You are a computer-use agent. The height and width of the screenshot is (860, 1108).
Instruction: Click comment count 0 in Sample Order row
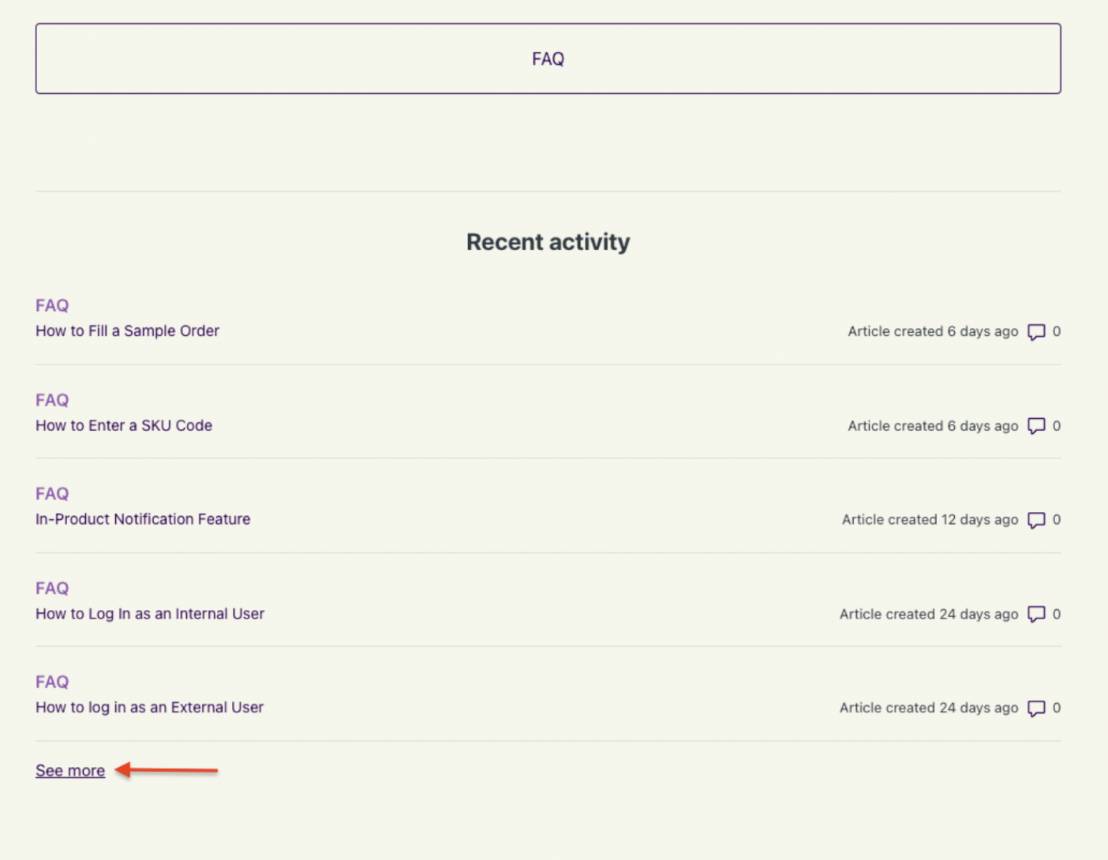point(1057,331)
